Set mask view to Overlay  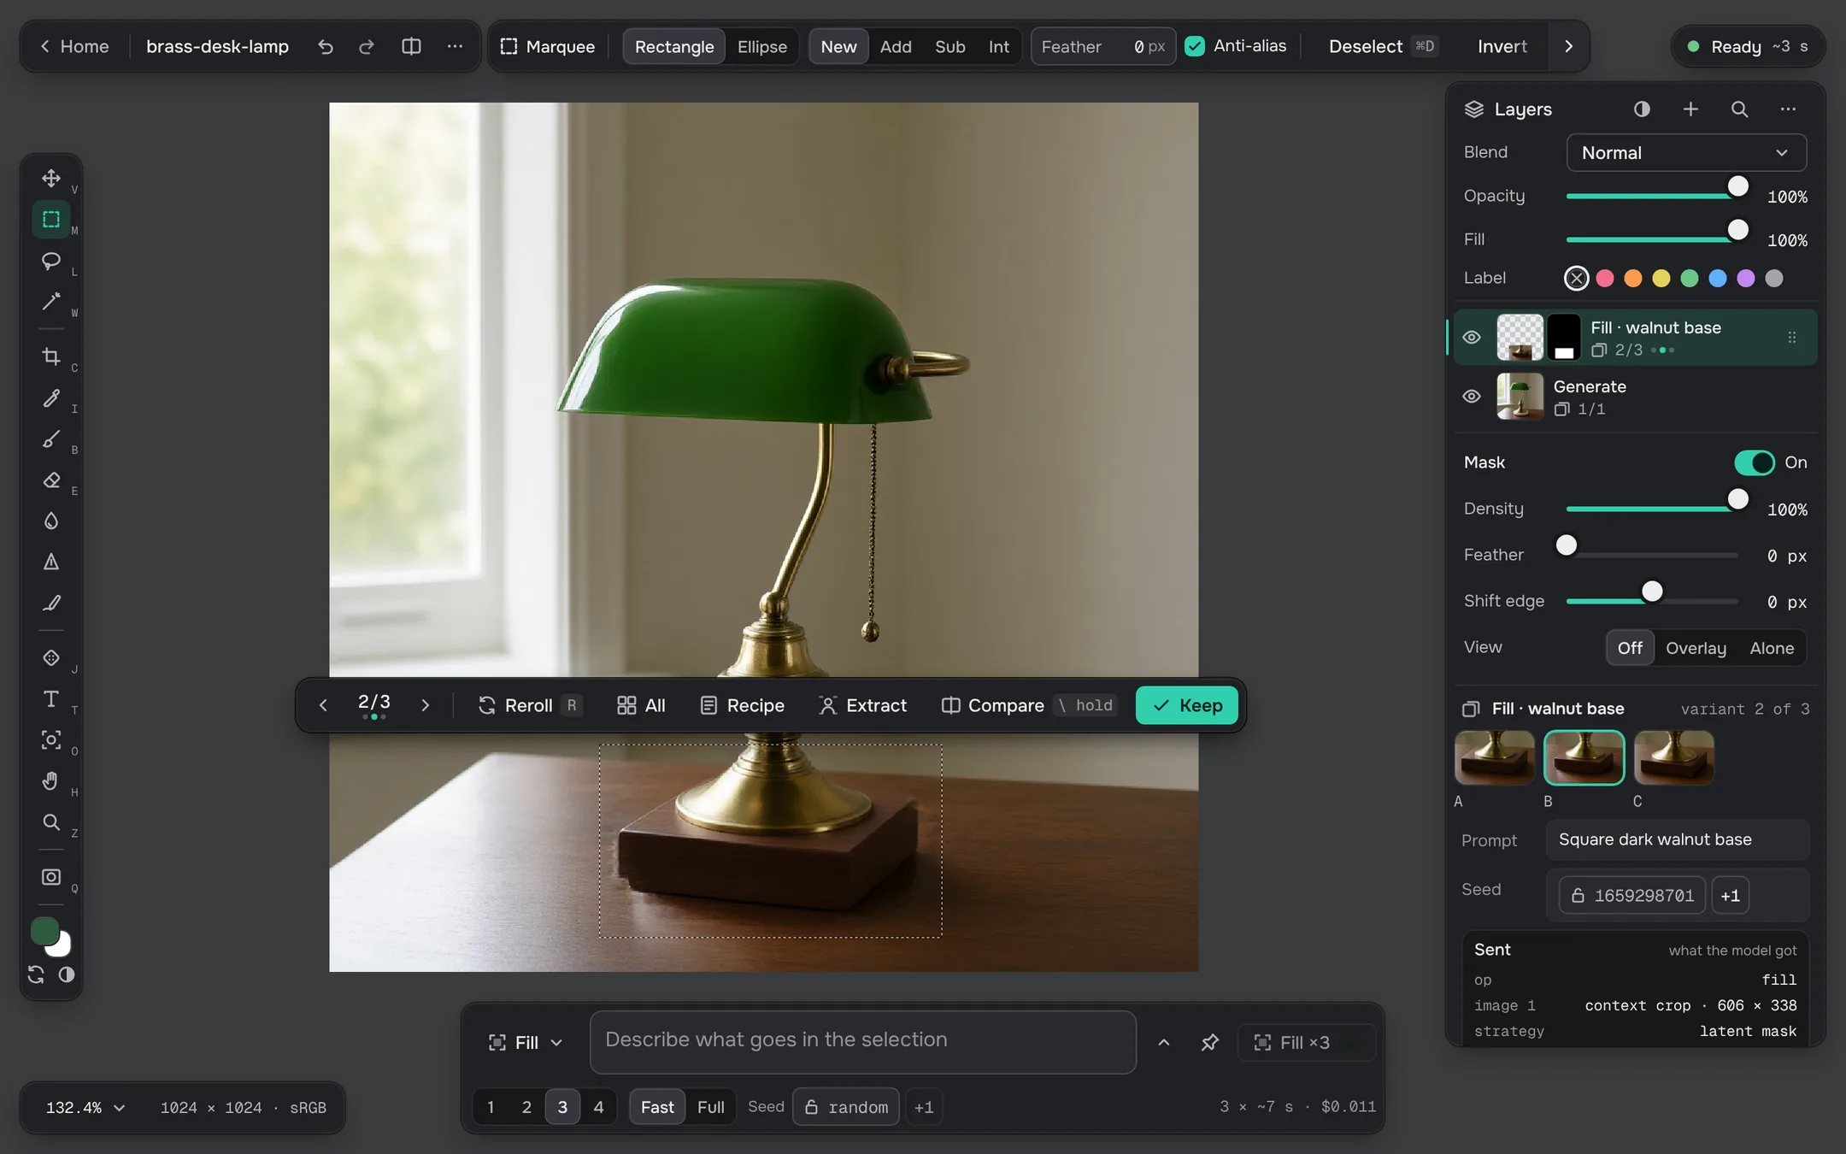[x=1696, y=648]
